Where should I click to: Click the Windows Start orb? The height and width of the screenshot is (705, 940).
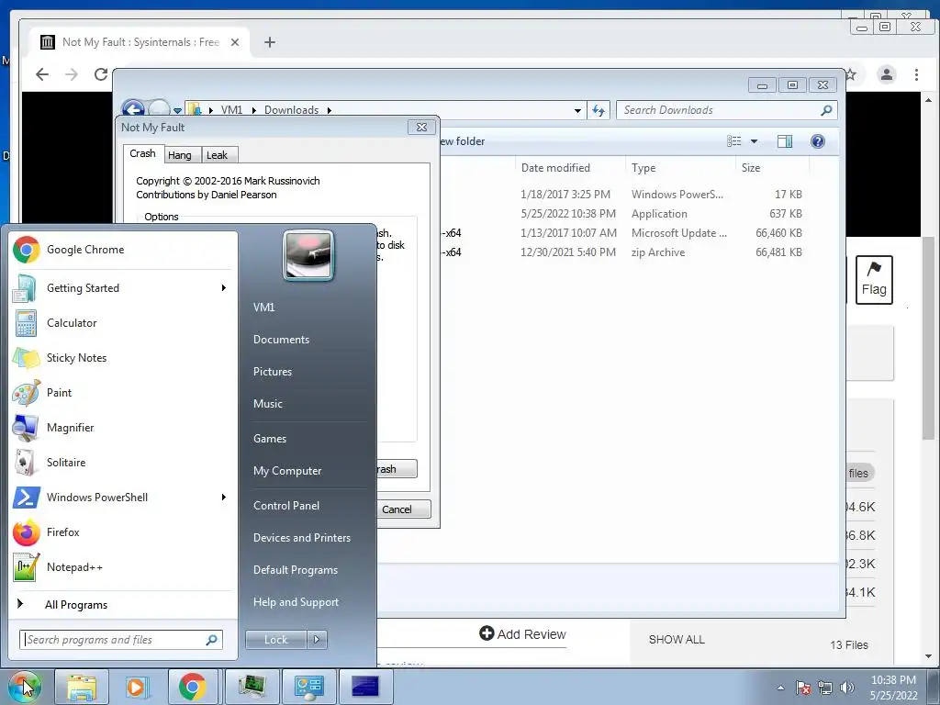[24, 687]
